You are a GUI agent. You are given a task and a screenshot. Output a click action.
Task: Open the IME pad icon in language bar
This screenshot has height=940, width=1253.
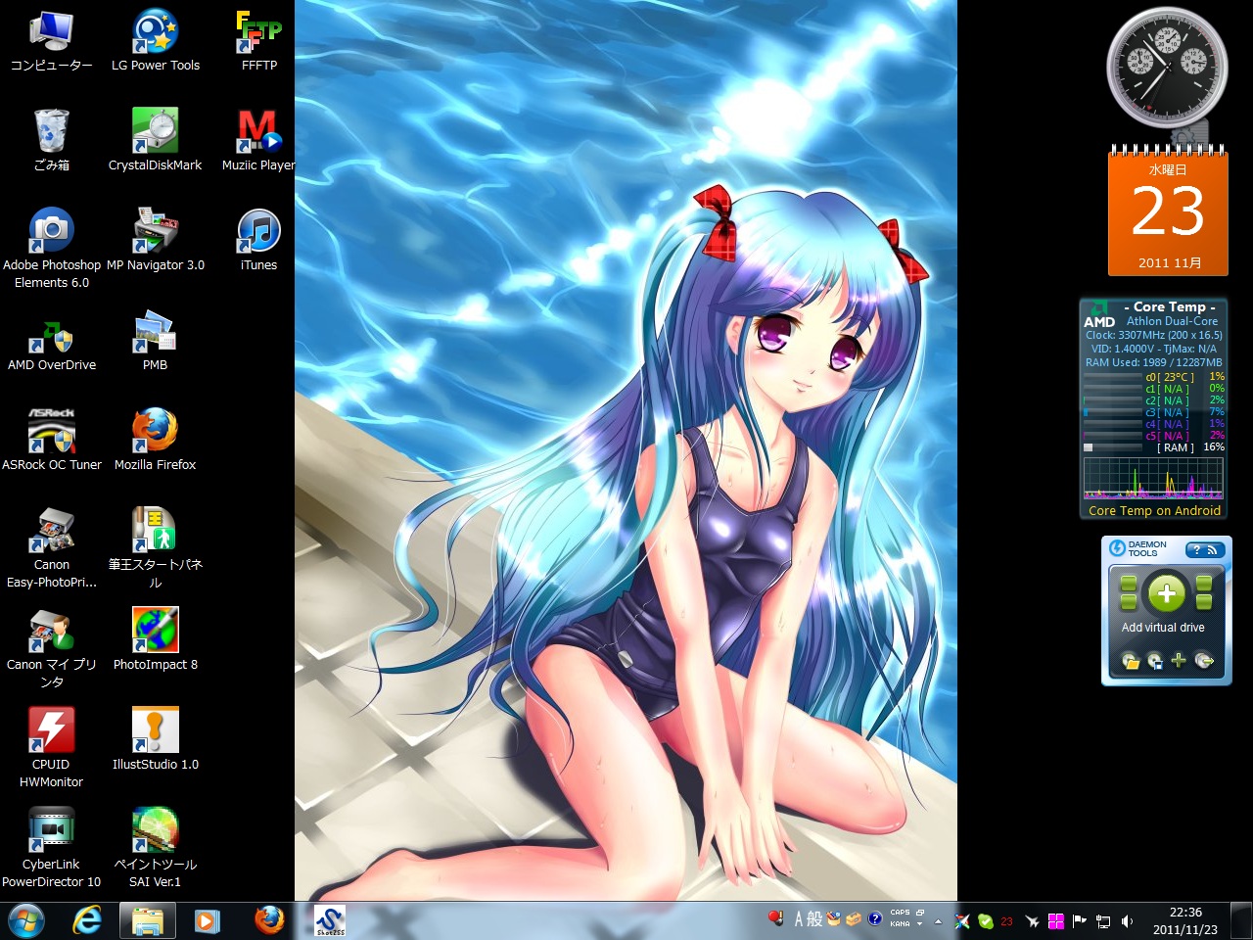833,919
